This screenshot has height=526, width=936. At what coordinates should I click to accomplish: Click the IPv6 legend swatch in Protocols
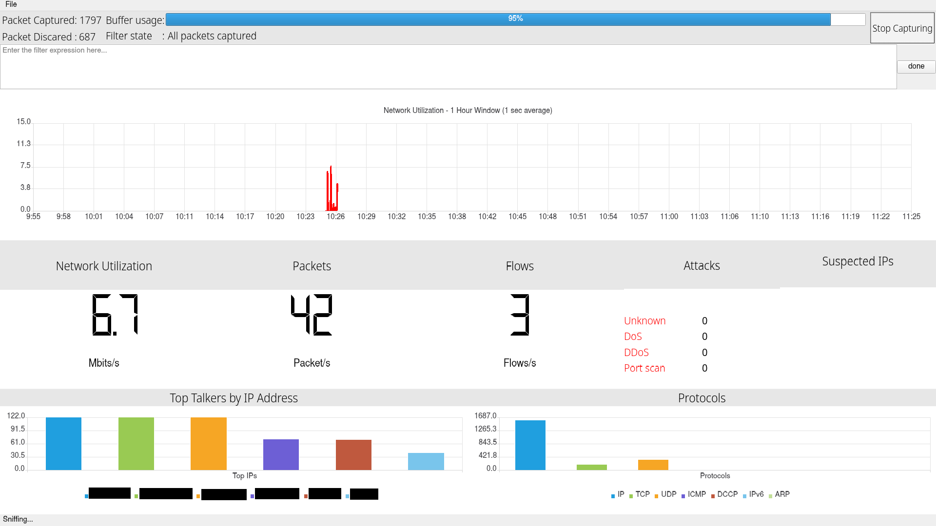(744, 496)
